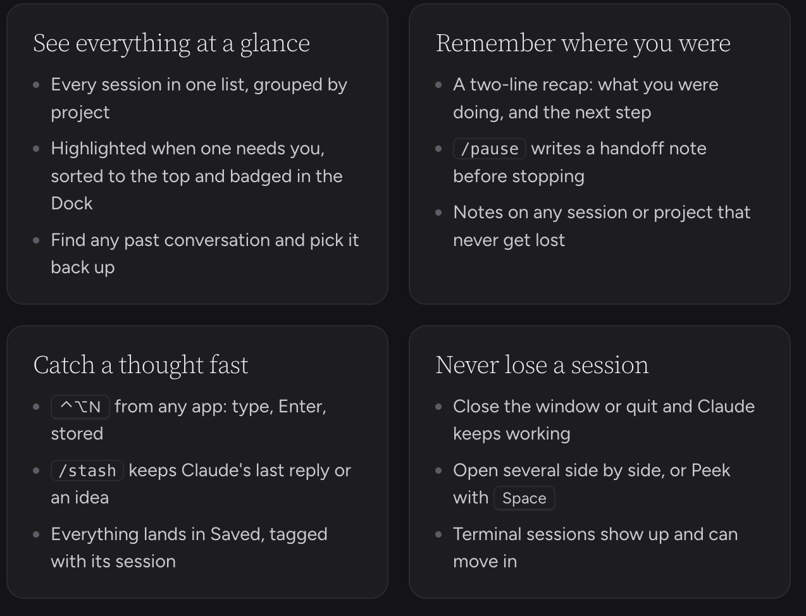Click the "A two-line recap" bullet item

(586, 98)
